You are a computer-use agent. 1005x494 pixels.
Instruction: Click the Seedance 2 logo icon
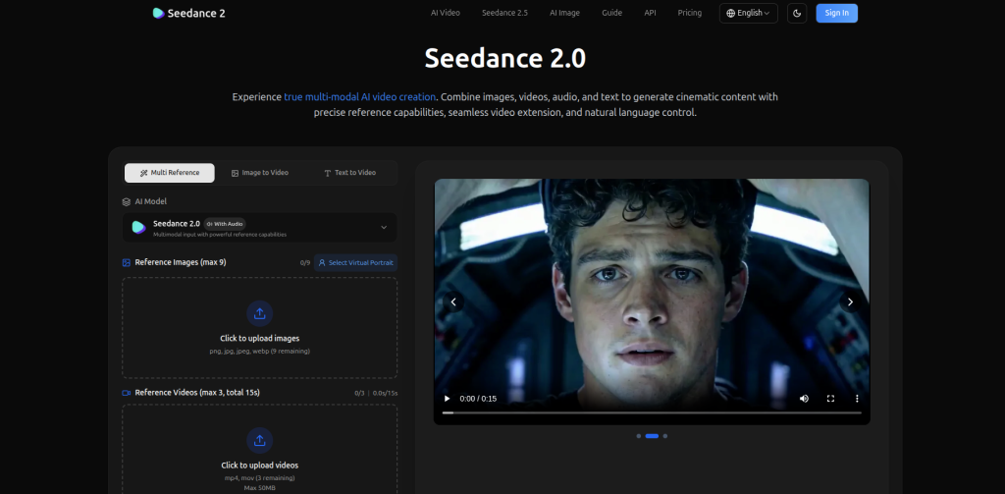pyautogui.click(x=158, y=13)
